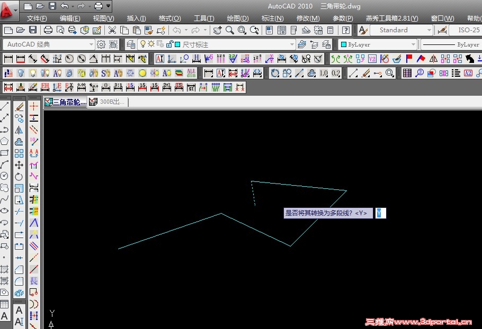Open the QuickCalc calculator icon
This screenshot has height=329, width=482.
[x=330, y=30]
